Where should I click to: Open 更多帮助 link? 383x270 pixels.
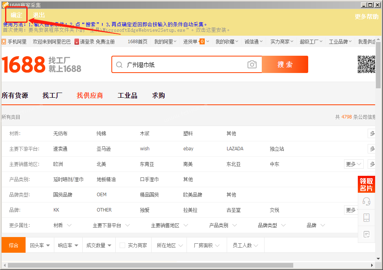(366, 16)
